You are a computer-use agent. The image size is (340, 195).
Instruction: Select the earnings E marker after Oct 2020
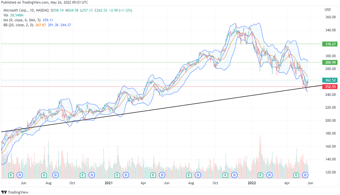coord(82,175)
